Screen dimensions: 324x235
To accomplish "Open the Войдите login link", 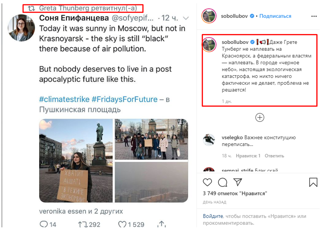I will pos(213,216).
